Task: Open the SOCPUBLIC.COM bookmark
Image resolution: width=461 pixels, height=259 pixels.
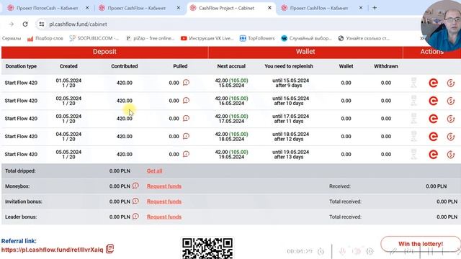Action: coord(94,38)
